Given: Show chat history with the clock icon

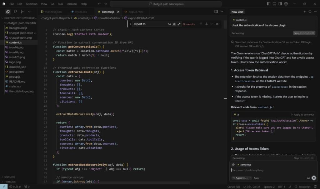Looking at the screenshot, I should coord(310,12).
